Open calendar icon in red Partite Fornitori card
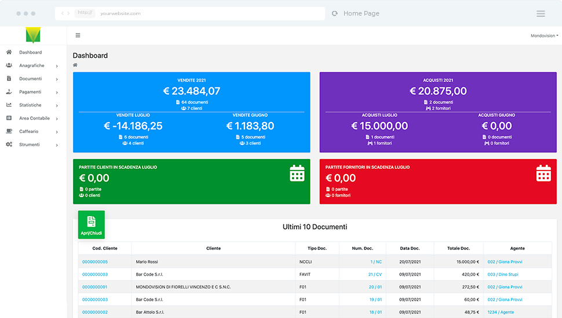Screen dimensions: 562x318 (x=543, y=173)
